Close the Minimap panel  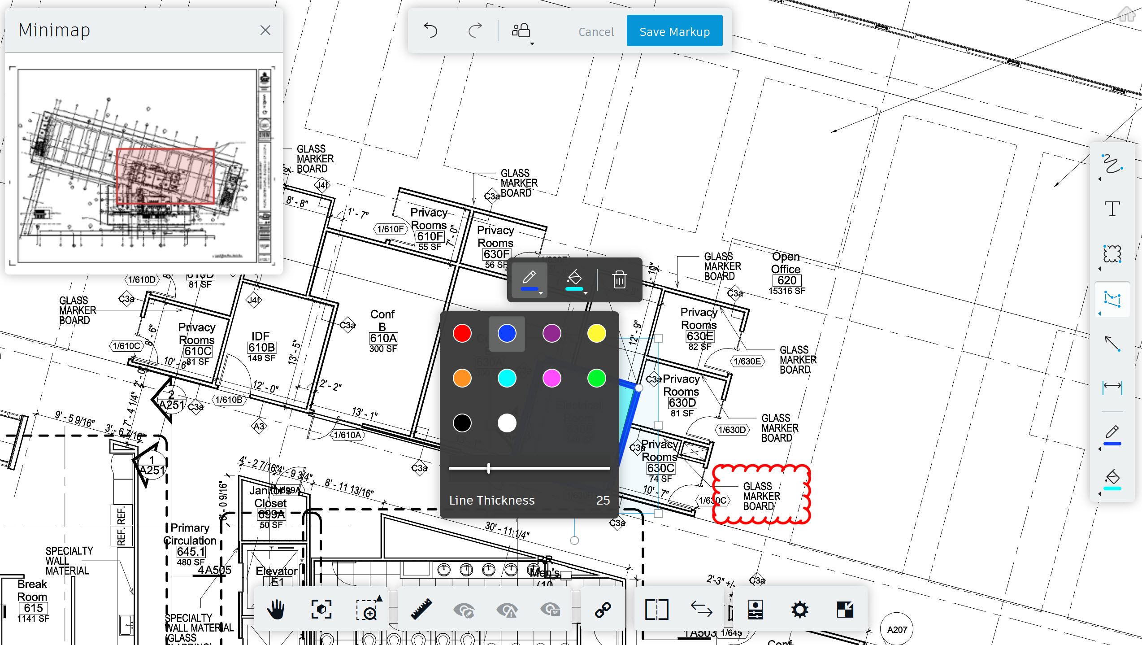click(265, 31)
